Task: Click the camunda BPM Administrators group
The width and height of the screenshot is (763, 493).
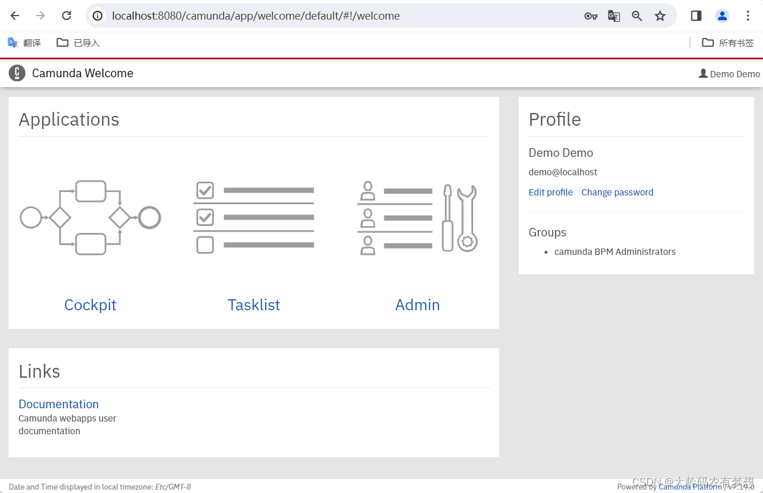Action: [x=615, y=251]
